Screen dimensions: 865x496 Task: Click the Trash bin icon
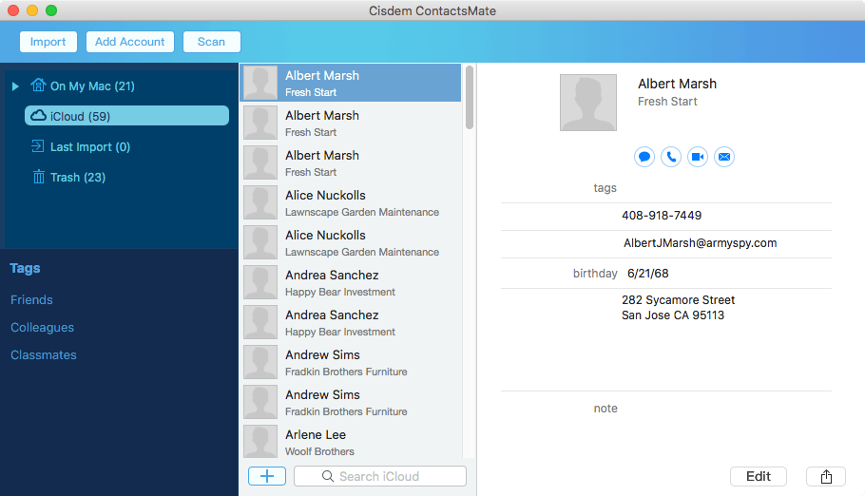[x=39, y=177]
